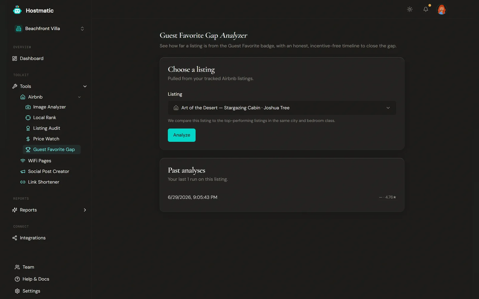479x299 pixels.
Task: Click the 4.76★ rating value
Action: (391, 197)
